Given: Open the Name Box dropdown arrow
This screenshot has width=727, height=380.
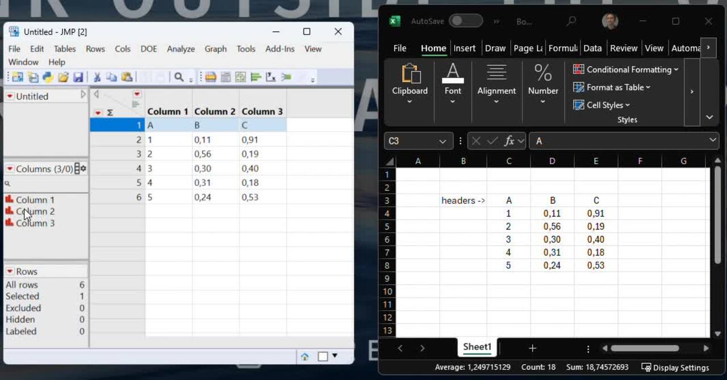Looking at the screenshot, I should [x=442, y=141].
